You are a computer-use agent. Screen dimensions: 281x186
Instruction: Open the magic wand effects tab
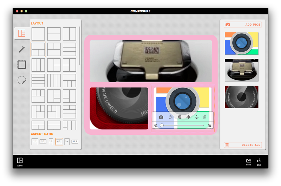pos(22,49)
